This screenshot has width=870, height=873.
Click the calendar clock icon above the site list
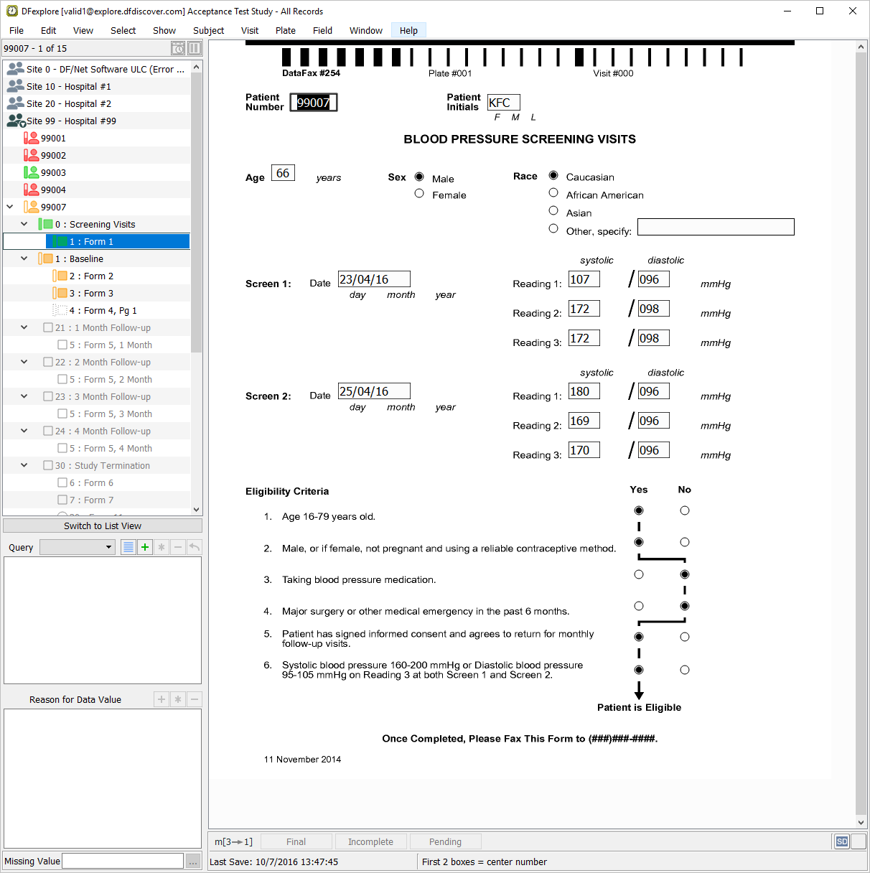coord(178,48)
